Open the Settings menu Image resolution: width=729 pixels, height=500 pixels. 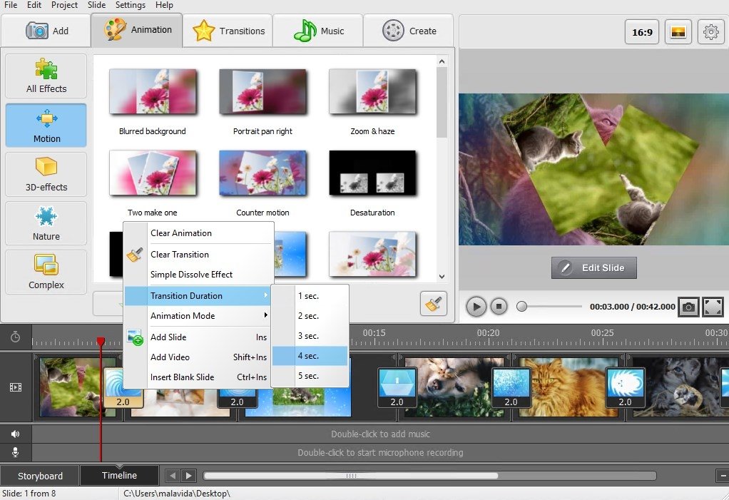click(130, 5)
